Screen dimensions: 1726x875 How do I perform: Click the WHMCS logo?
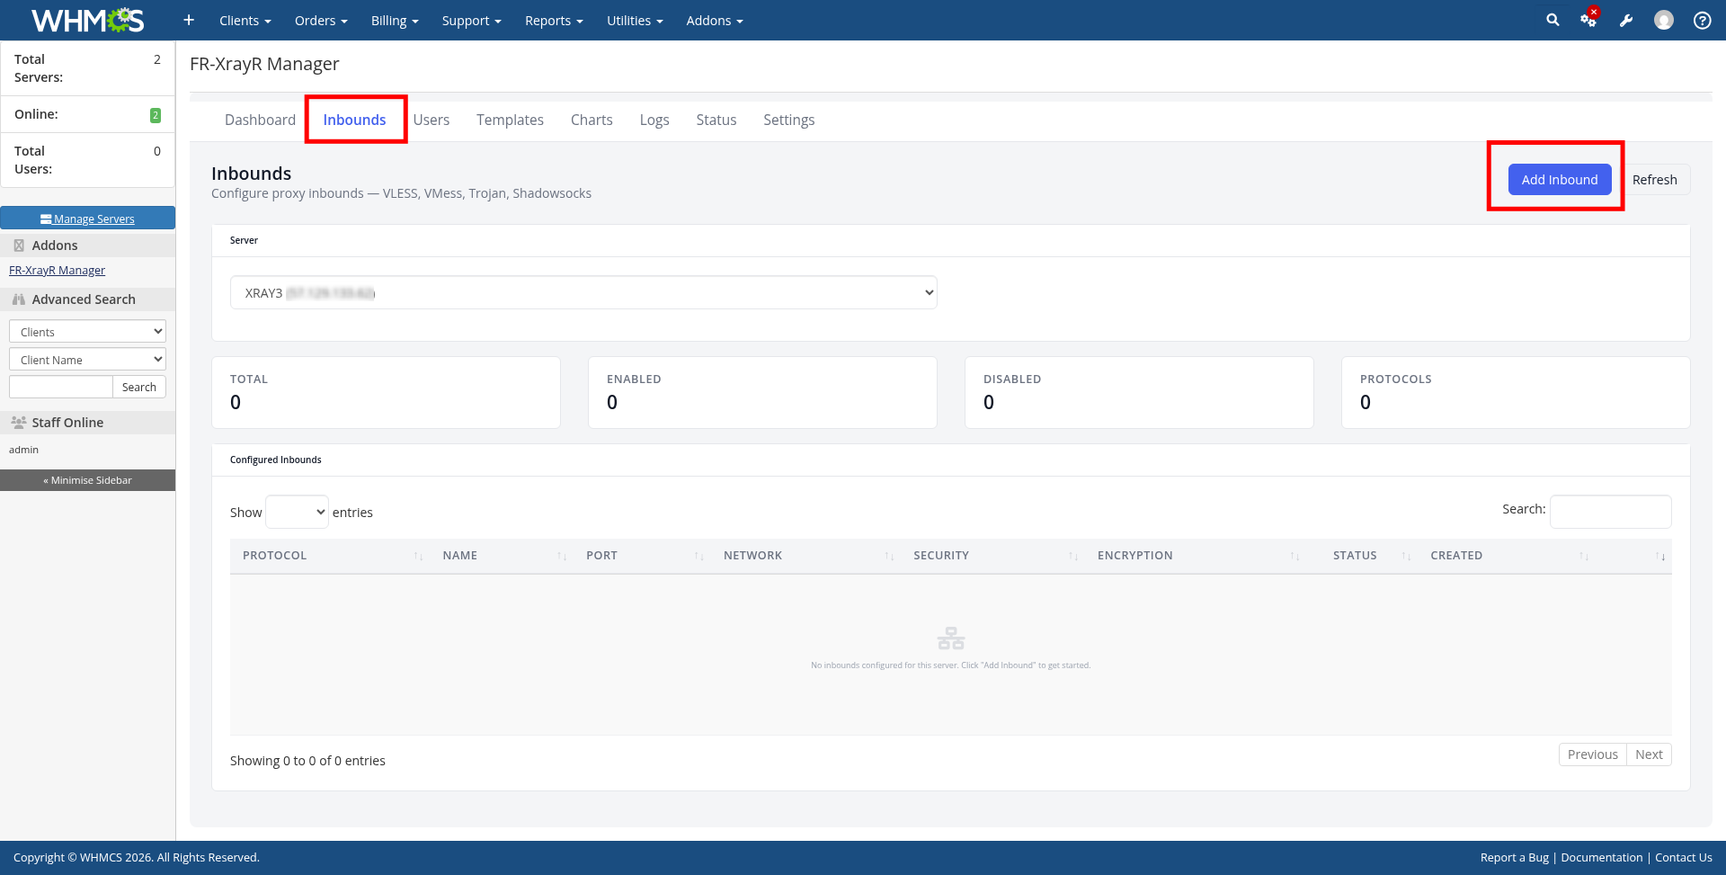coord(87,20)
